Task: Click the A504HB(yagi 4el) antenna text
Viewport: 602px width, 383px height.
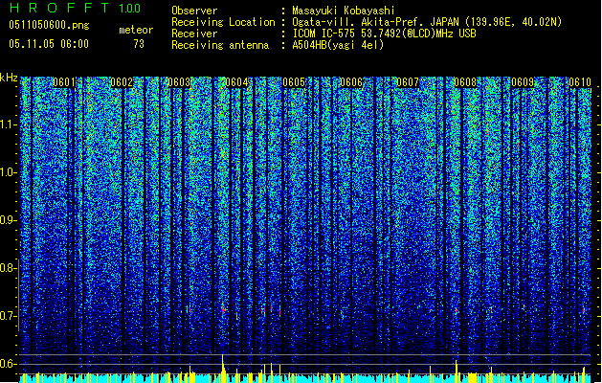Action: [x=338, y=45]
